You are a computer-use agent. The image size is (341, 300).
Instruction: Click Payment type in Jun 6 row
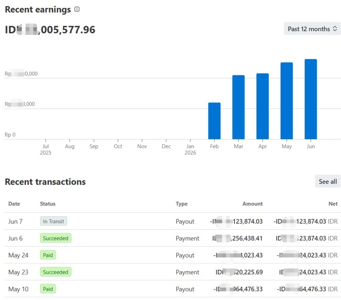[187, 238]
